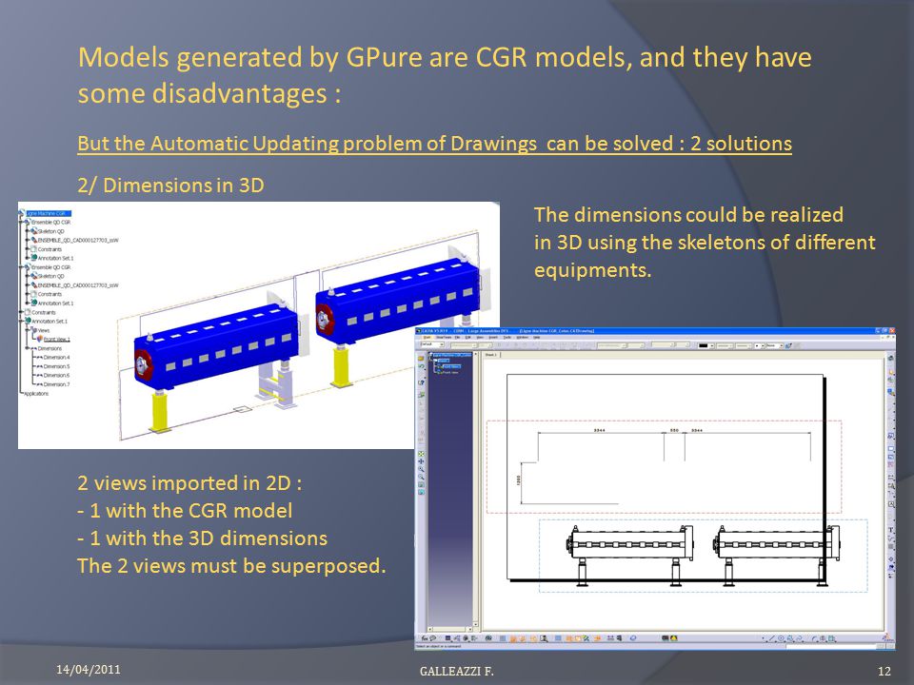Collapse the Dimensions node expander
The image size is (914, 685).
pos(27,348)
